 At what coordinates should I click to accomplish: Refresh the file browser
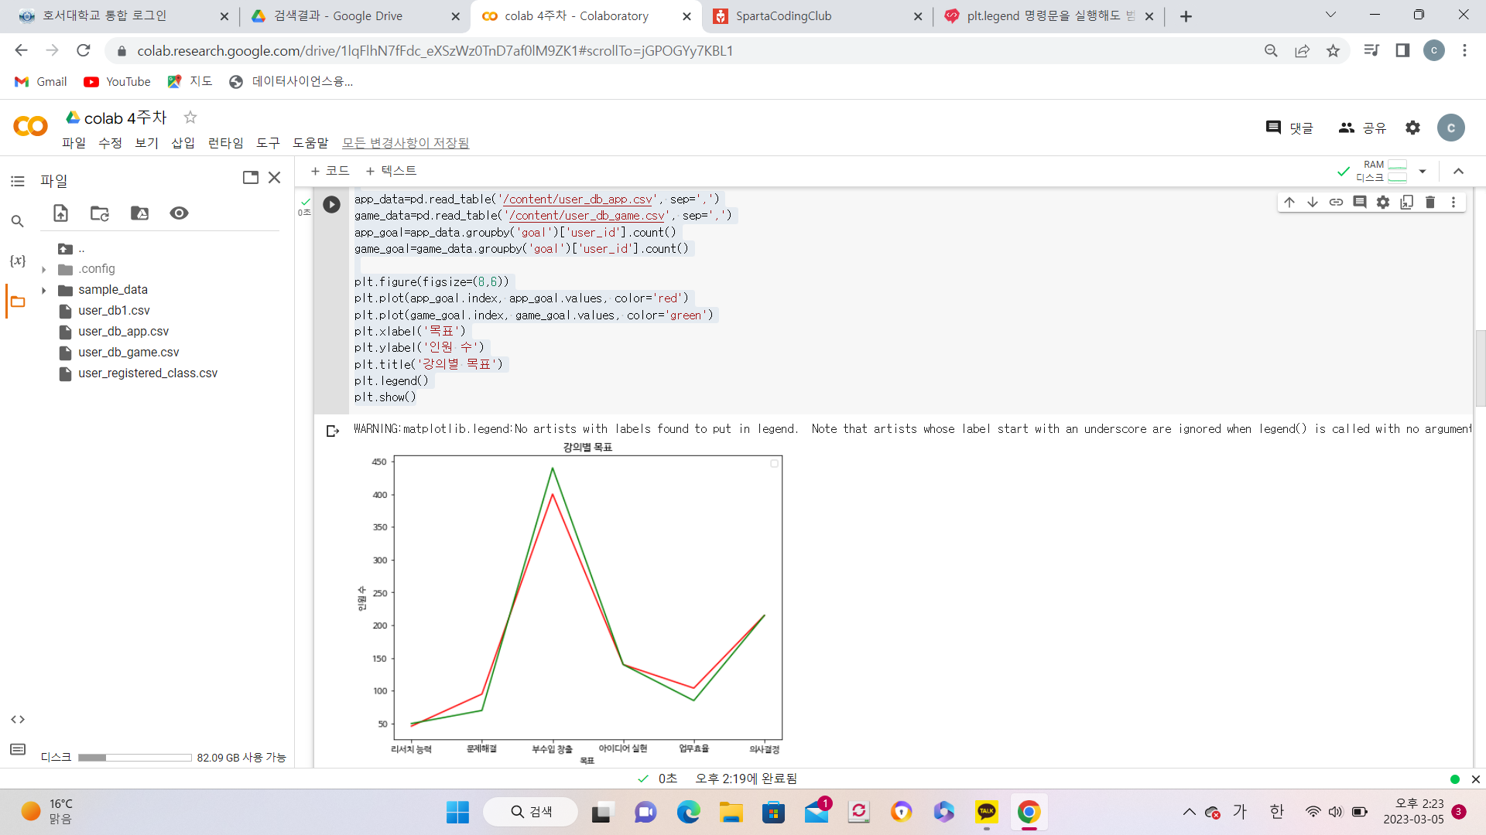coord(100,213)
